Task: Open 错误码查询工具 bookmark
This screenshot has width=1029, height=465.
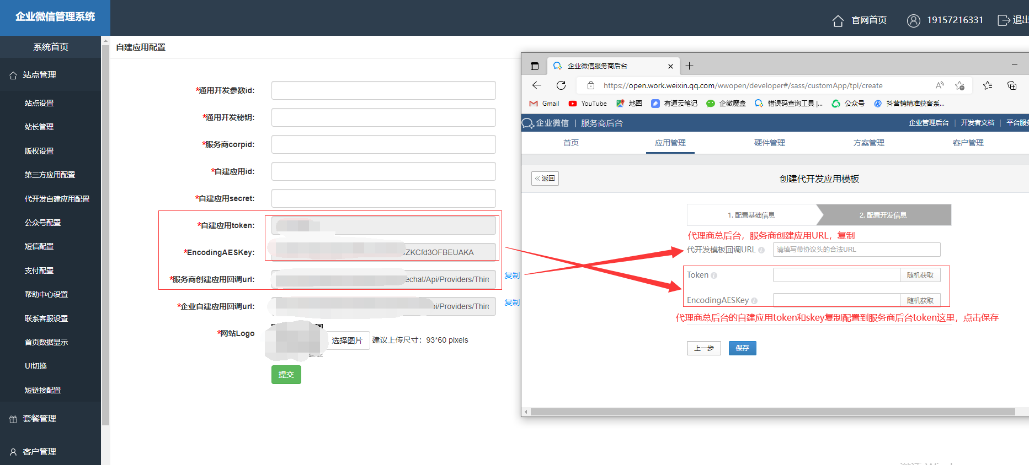Action: click(789, 104)
